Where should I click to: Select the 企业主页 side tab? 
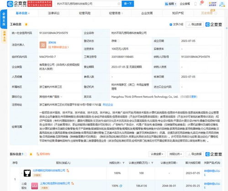(x=4, y=19)
